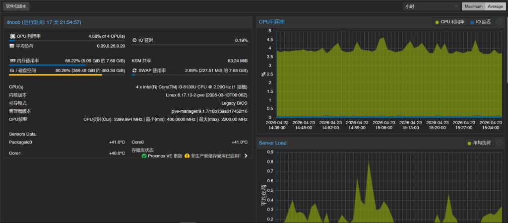Click the right-side vertical scrollbar
Screen dimensions: 508x223
click(506, 50)
